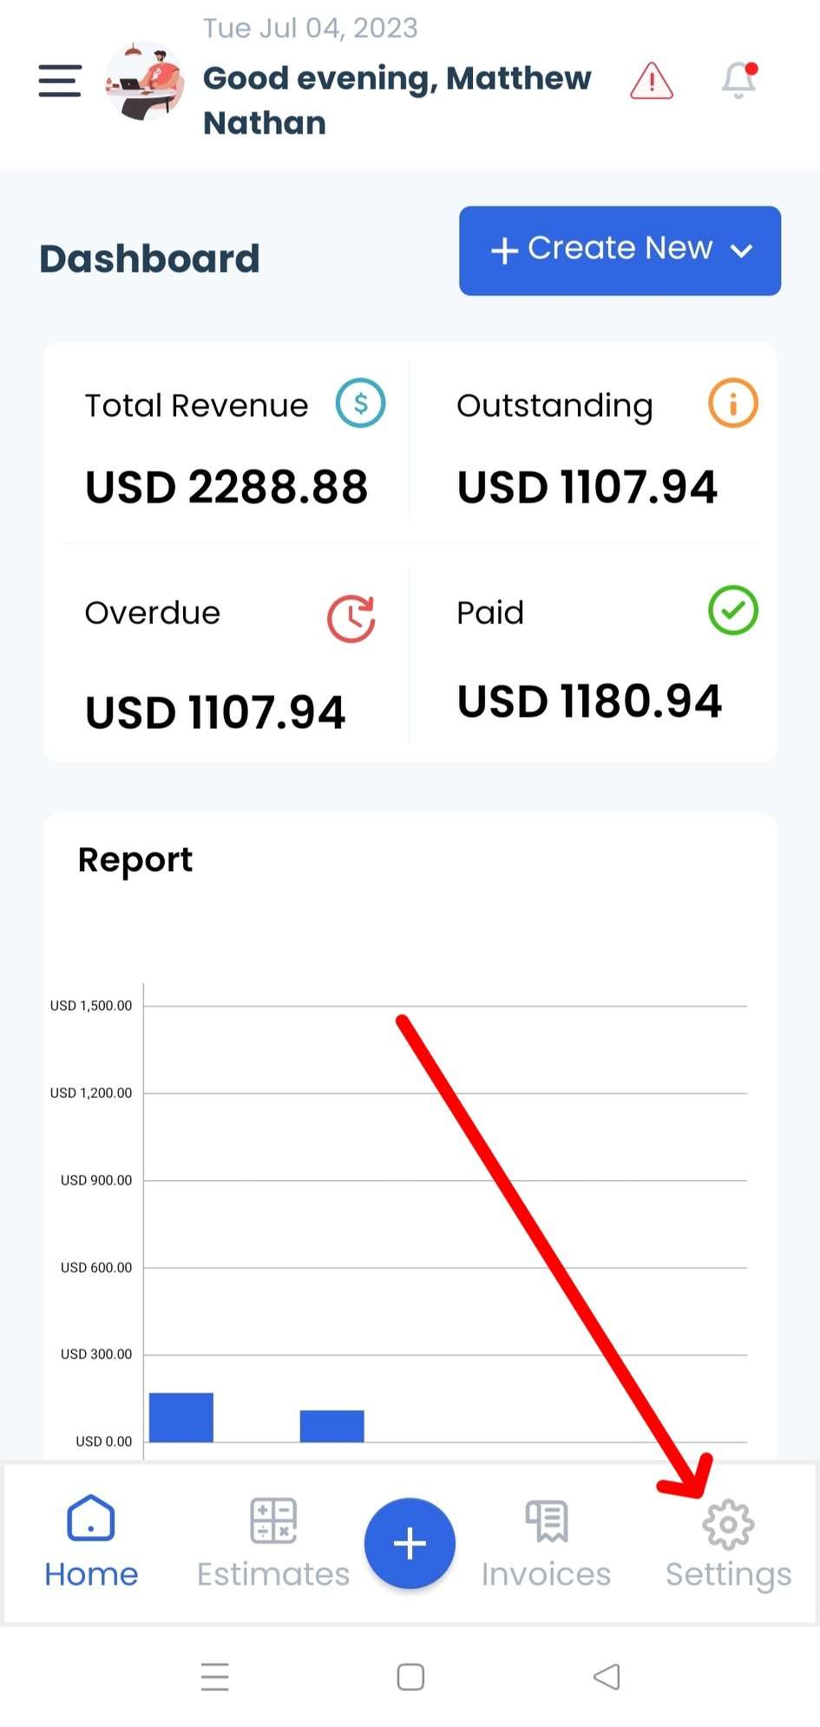Tap the profile avatar picture
The image size is (820, 1727).
[144, 81]
